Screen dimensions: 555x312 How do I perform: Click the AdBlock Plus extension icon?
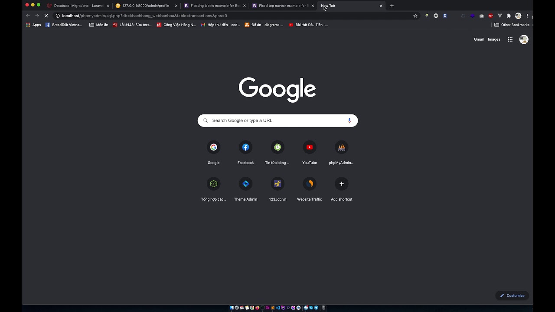click(x=491, y=16)
